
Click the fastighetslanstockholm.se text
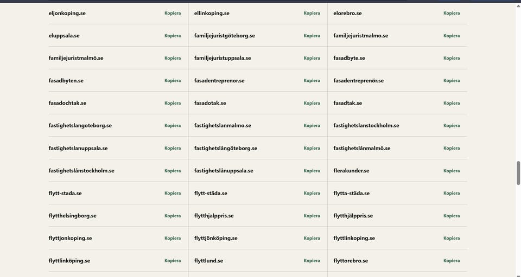tap(366, 125)
